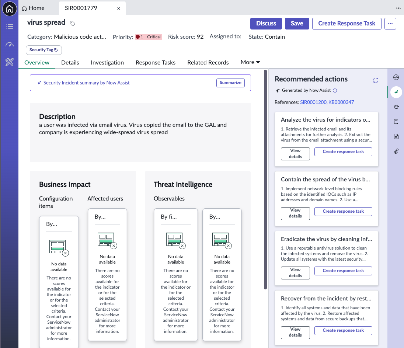404x348 pixels.
Task: Create response task for Analyze the virus
Action: coord(343,152)
